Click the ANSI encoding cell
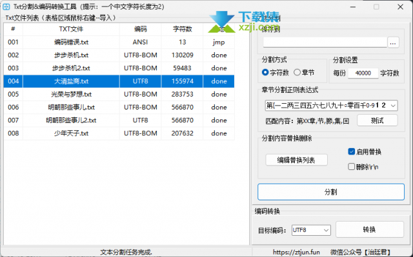This screenshot has height=257, width=413. [141, 43]
